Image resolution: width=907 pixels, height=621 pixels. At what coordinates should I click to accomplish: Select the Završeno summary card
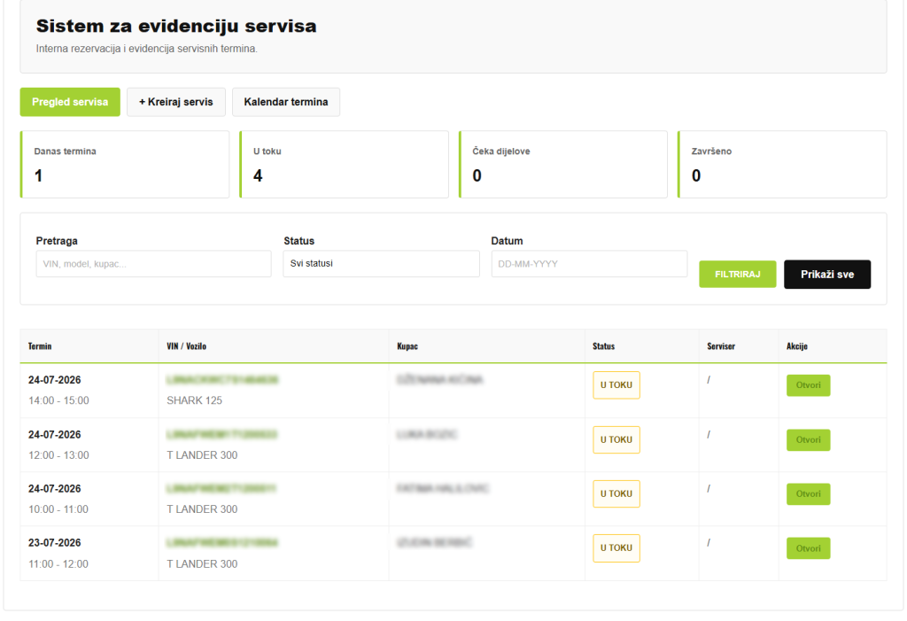coord(782,165)
